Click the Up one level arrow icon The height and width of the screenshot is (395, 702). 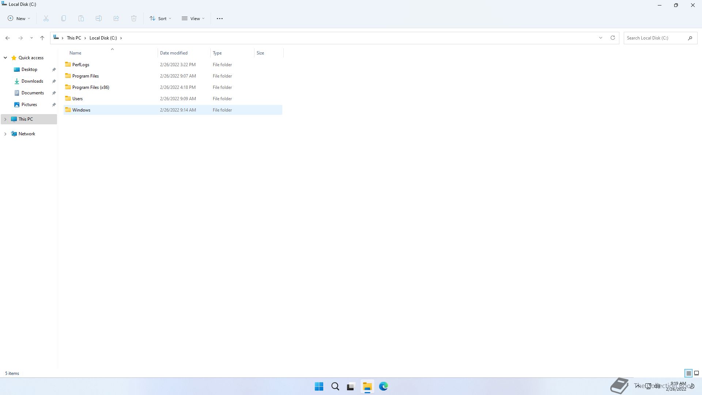42,38
